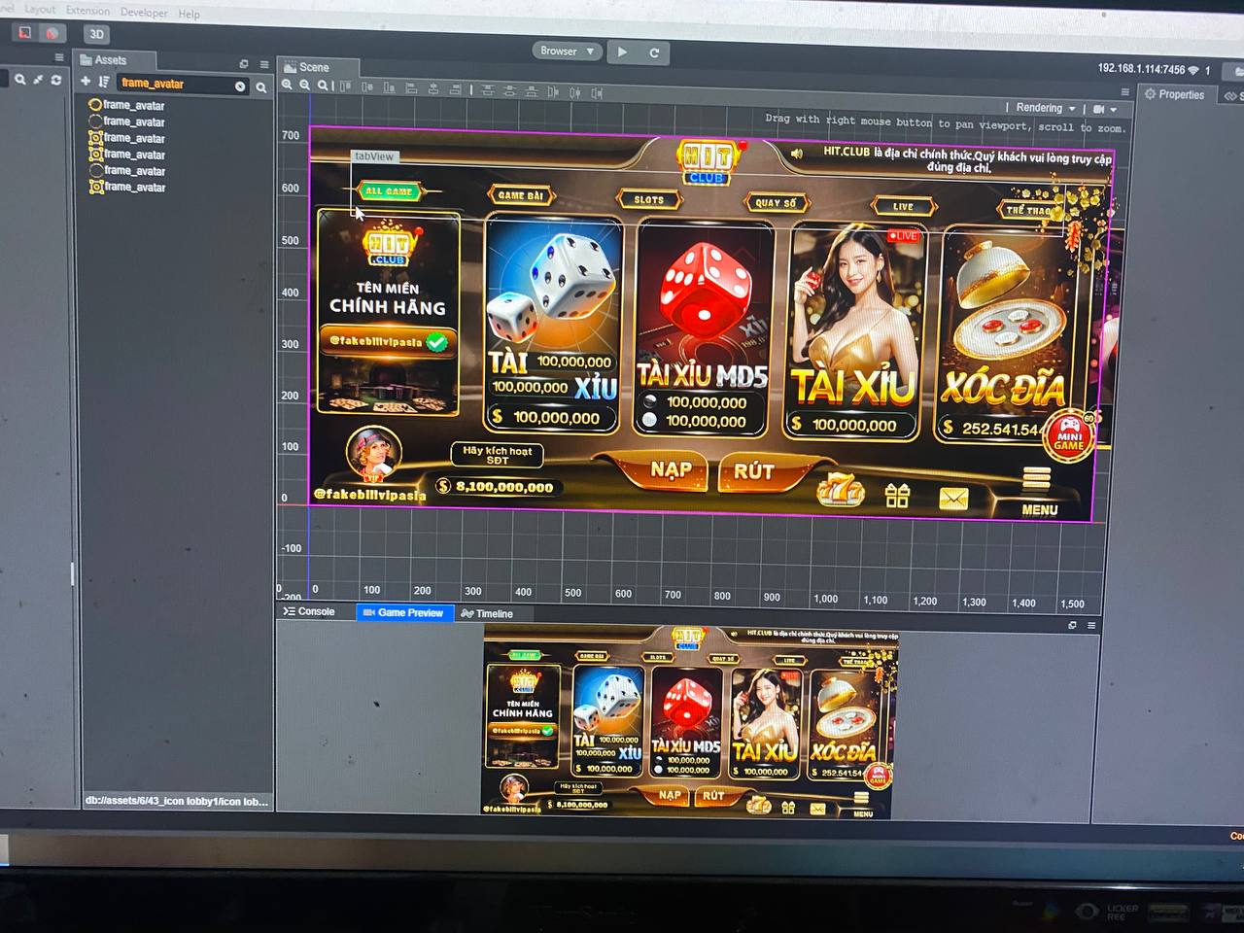Click the red circular top toolbar icon

click(52, 33)
